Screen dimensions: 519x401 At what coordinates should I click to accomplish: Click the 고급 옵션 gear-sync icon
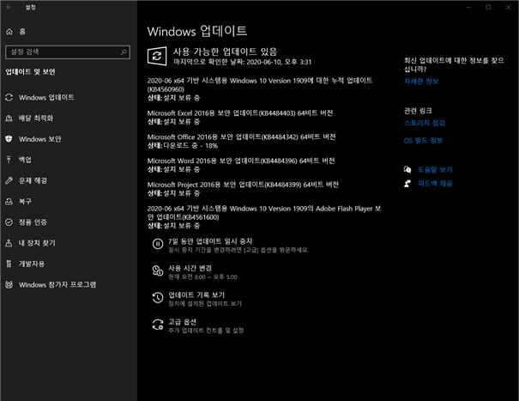coord(158,325)
